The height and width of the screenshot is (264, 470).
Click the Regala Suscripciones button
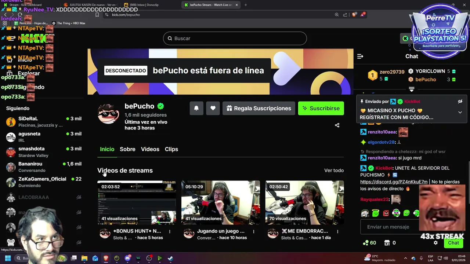coord(259,108)
